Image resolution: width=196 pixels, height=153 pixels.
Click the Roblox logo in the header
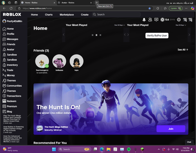point(12,14)
